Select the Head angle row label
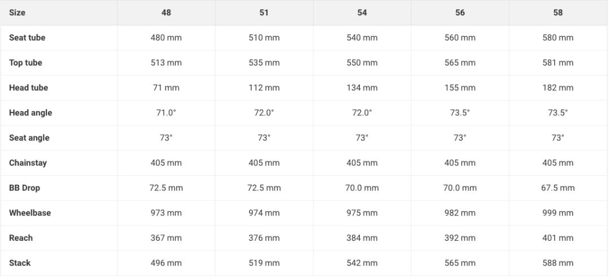Viewport: 610px width, 277px height. pyautogui.click(x=30, y=113)
